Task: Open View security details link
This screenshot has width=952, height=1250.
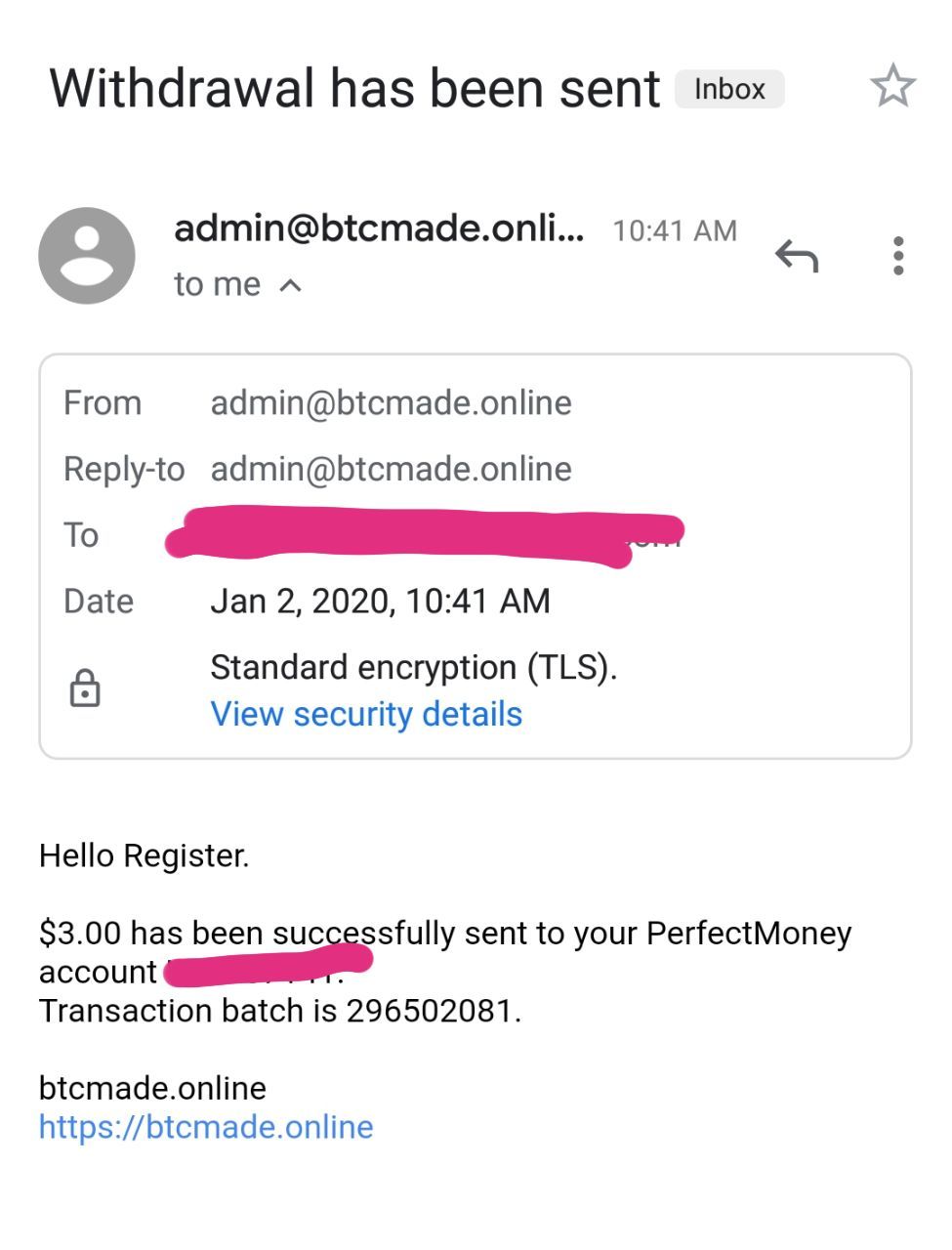Action: [366, 714]
